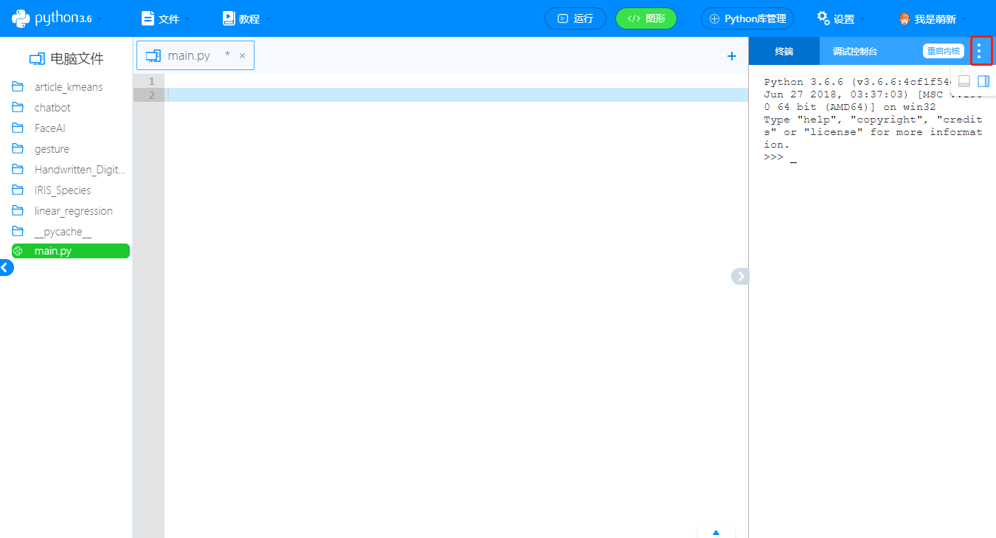996x538 pixels.
Task: Collapse the file sidebar with left arrow
Action: [6, 268]
